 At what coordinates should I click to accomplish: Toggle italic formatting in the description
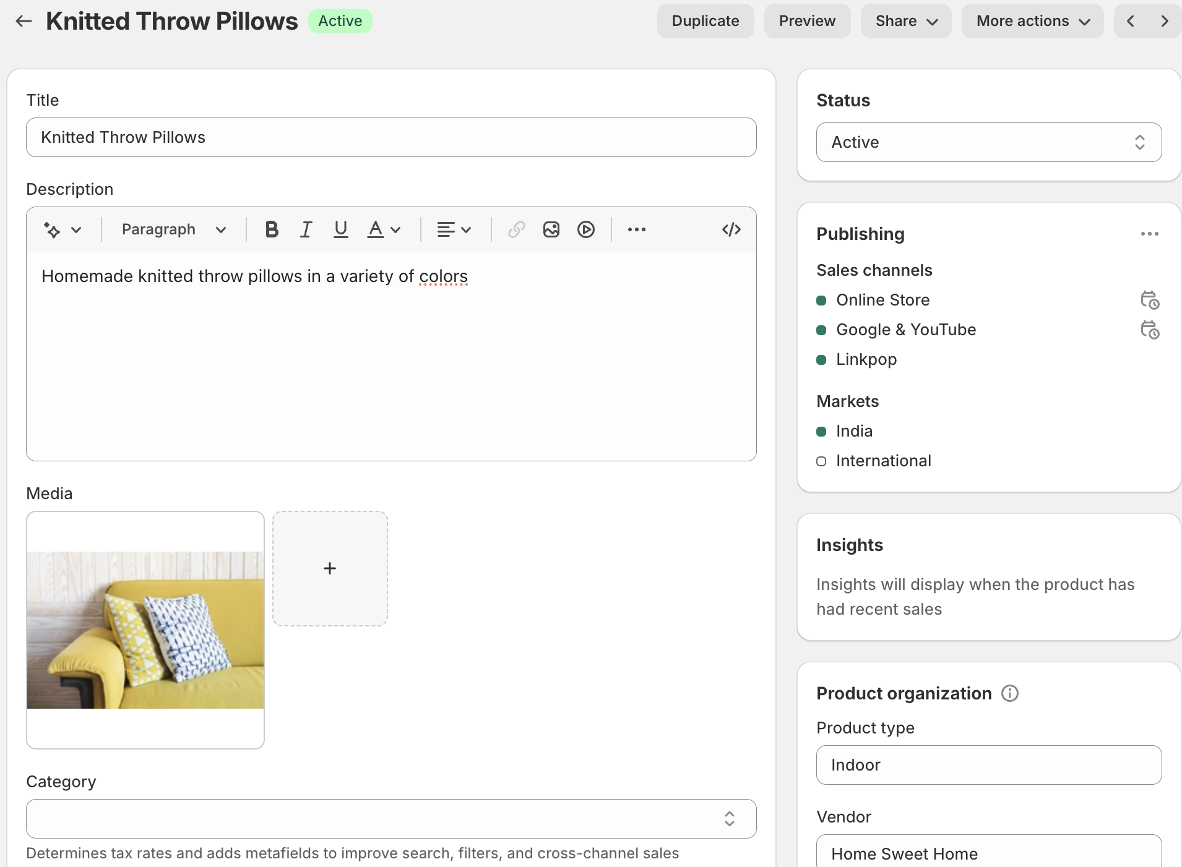point(306,229)
